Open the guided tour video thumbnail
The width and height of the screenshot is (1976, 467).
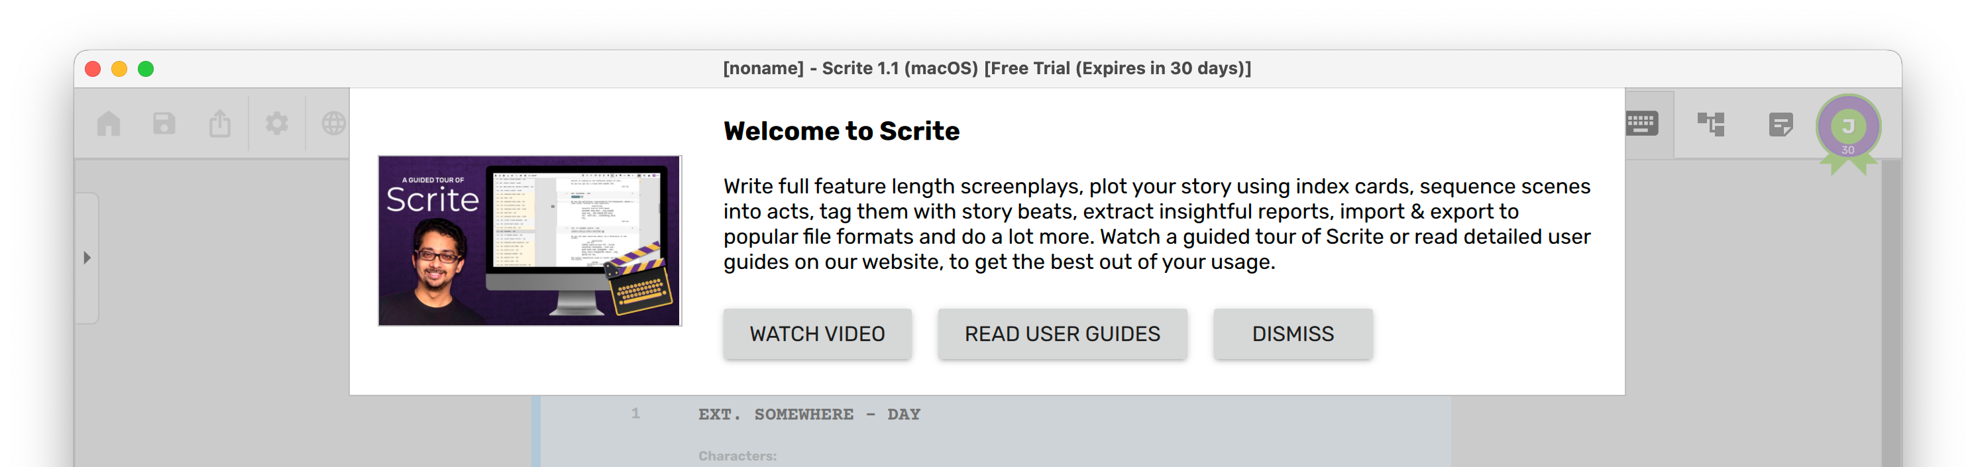[529, 240]
